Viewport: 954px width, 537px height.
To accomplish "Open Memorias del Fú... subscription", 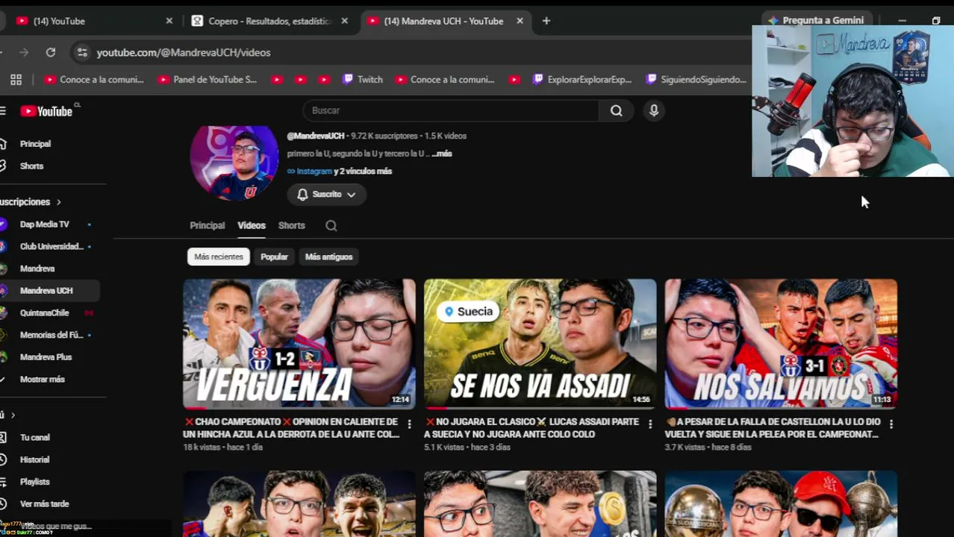I will (52, 335).
